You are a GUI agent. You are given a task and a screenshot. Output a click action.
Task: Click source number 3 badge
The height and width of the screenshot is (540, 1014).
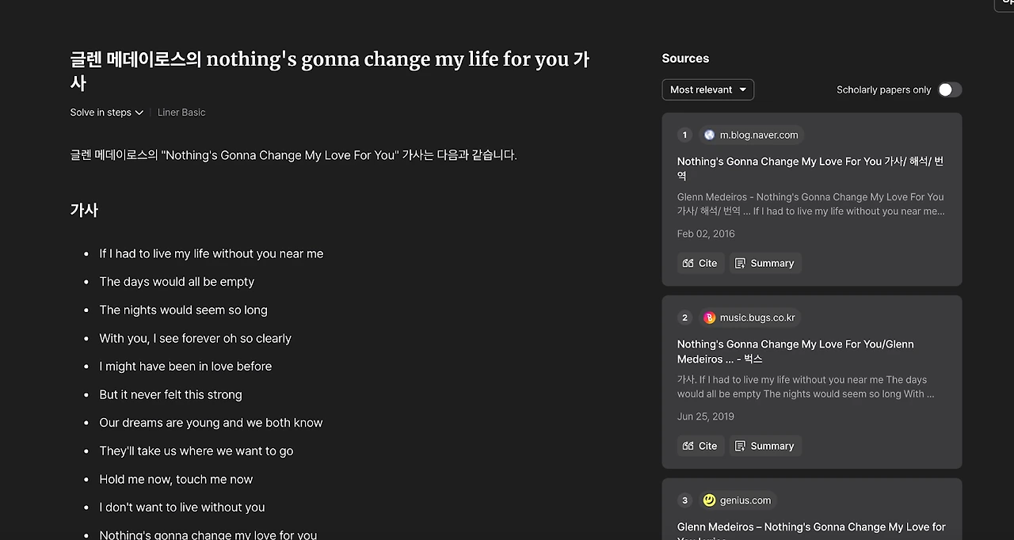685,500
